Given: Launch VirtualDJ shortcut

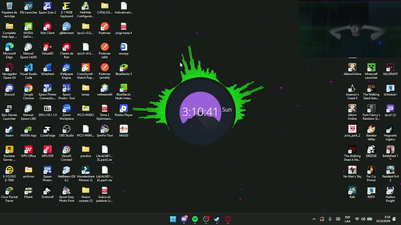Looking at the screenshot, I should pyautogui.click(x=47, y=49).
